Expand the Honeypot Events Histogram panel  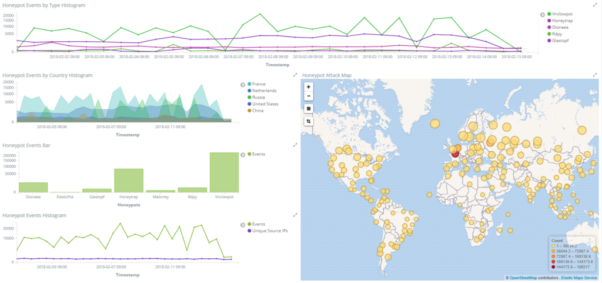point(295,215)
